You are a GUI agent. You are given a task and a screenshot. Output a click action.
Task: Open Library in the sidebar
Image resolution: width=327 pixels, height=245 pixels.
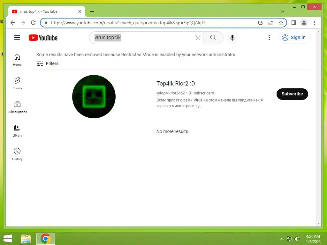tap(17, 130)
